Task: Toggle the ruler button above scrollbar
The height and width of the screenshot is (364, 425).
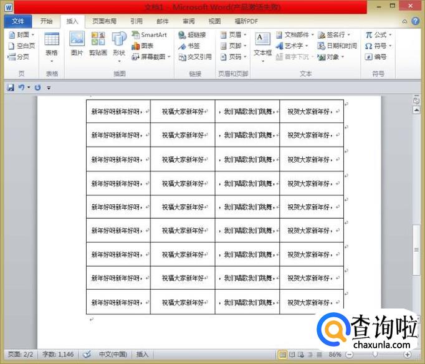Action: pos(416,100)
